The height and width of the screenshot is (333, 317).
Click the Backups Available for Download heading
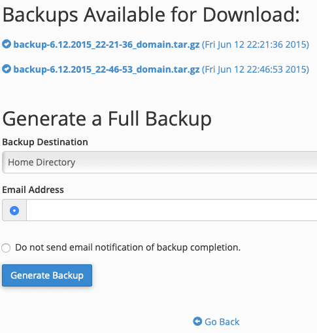tap(151, 15)
